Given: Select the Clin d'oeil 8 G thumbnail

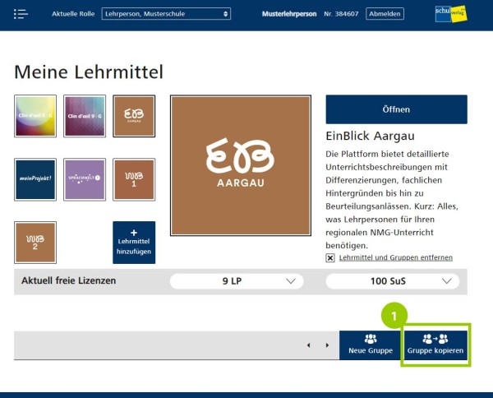Looking at the screenshot, I should (35, 116).
